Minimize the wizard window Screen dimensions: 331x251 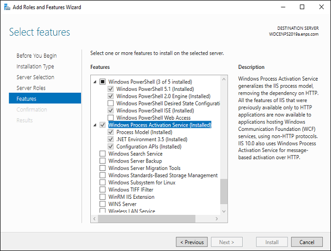(x=283, y=7)
